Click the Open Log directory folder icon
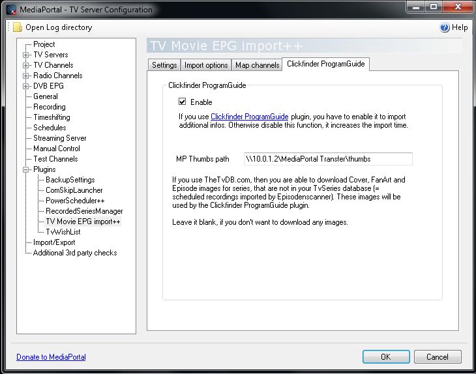 18,27
